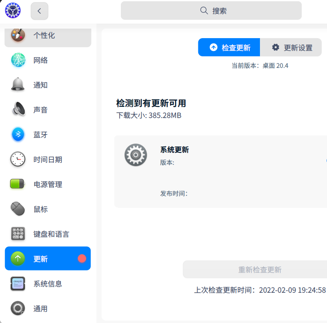The height and width of the screenshot is (323, 327).
Task: Select 时间日期 label in sidebar
Action: pos(48,159)
